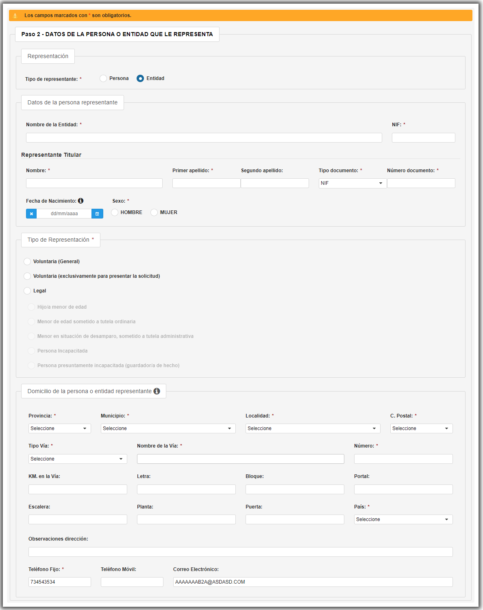Click the info icon beside Domicilio heading
Screen dimensions: 483x610
point(157,391)
